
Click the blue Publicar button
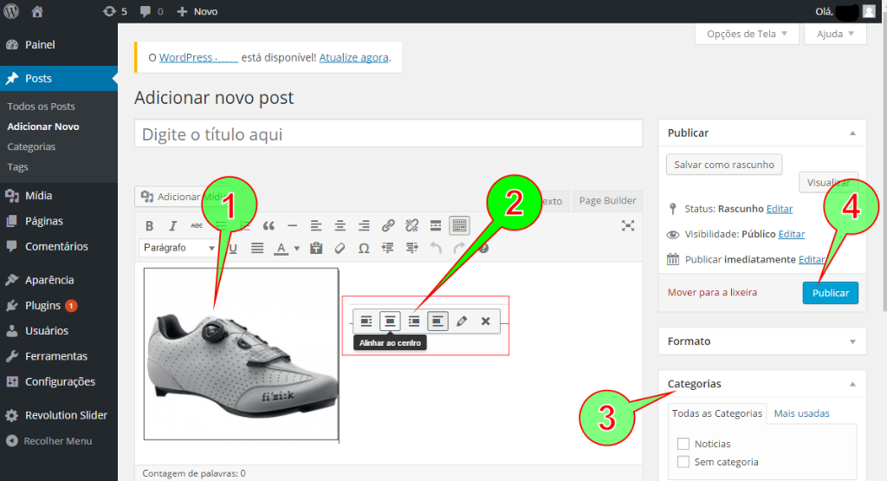(831, 293)
